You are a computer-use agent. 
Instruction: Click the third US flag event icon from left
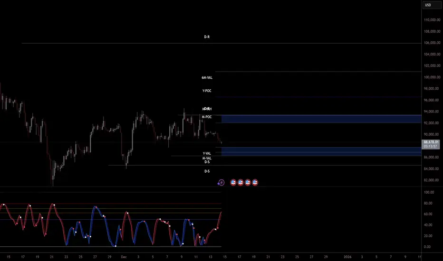[x=248, y=182]
